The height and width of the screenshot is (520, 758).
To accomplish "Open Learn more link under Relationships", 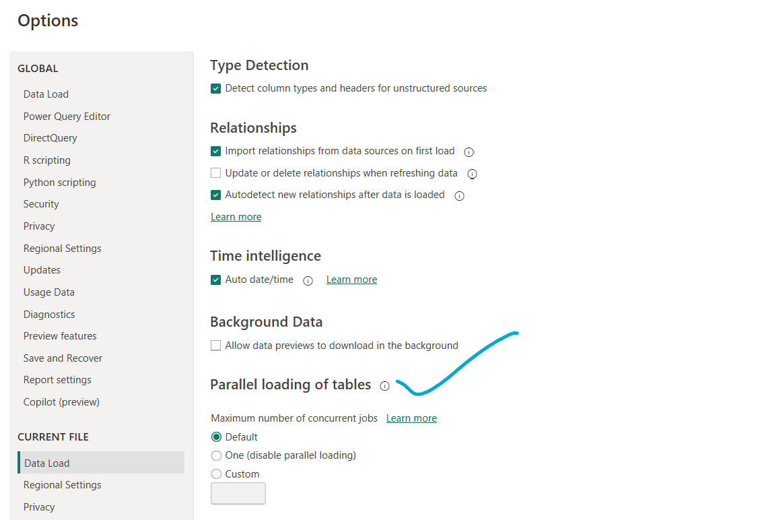I will (x=236, y=217).
